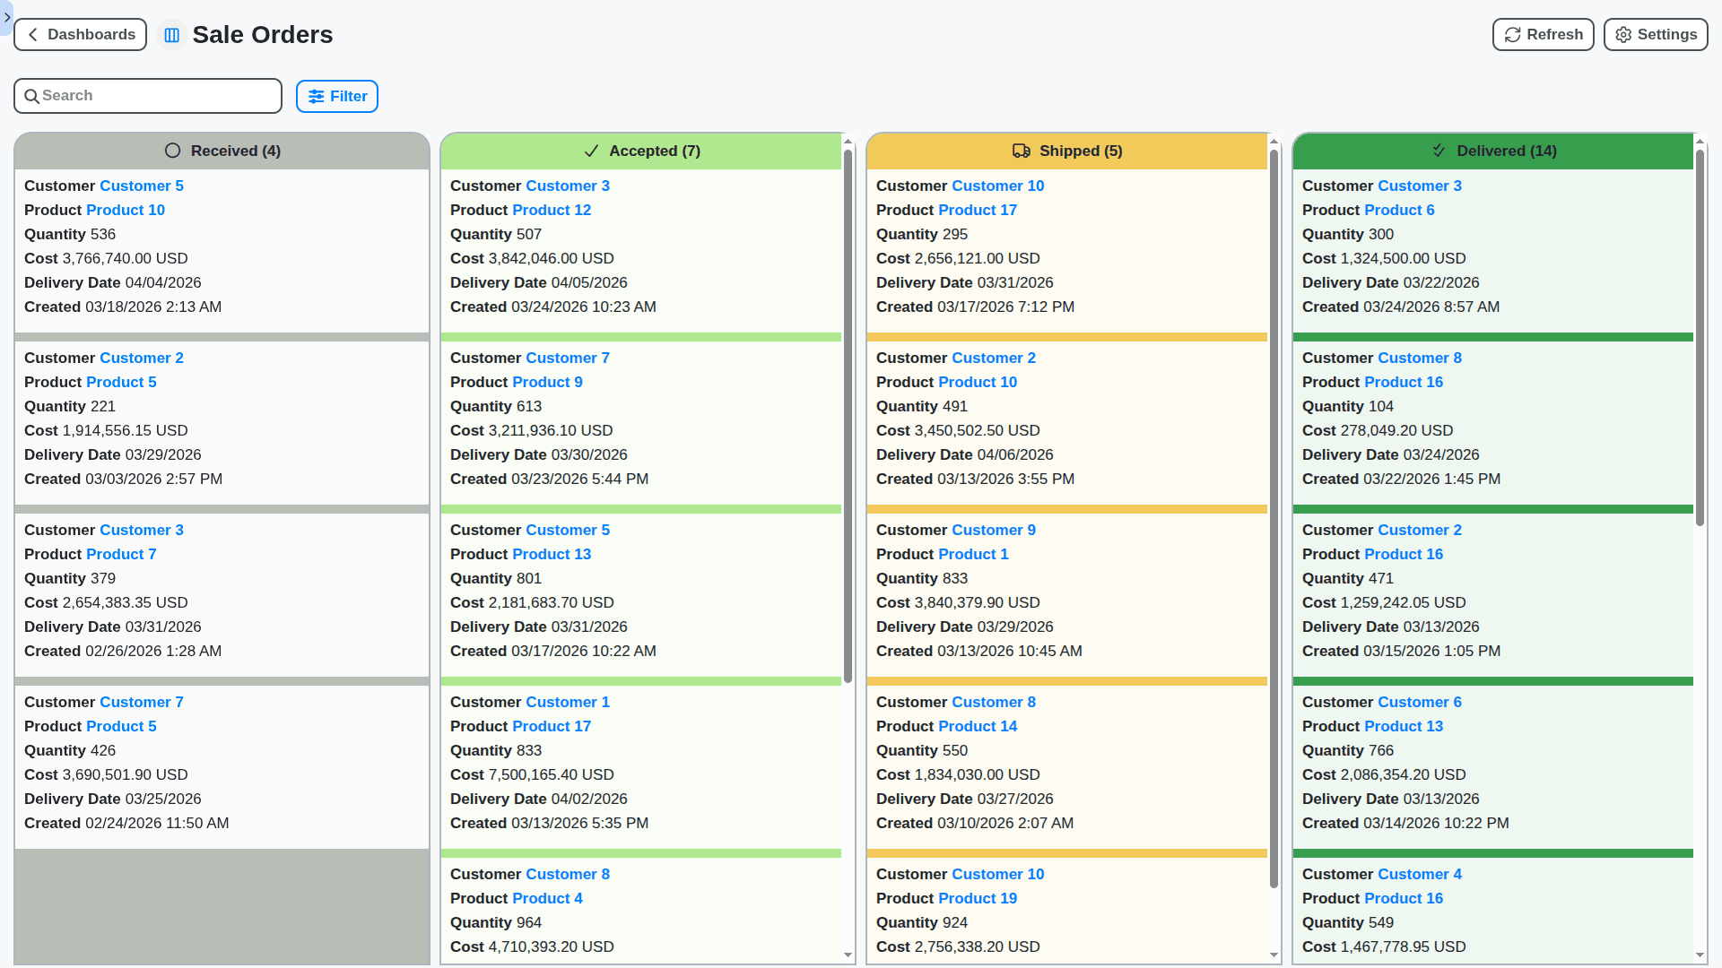Viewport: 1722px width, 968px height.
Task: Expand the left sidebar using the edge chevron
Action: click(6, 18)
